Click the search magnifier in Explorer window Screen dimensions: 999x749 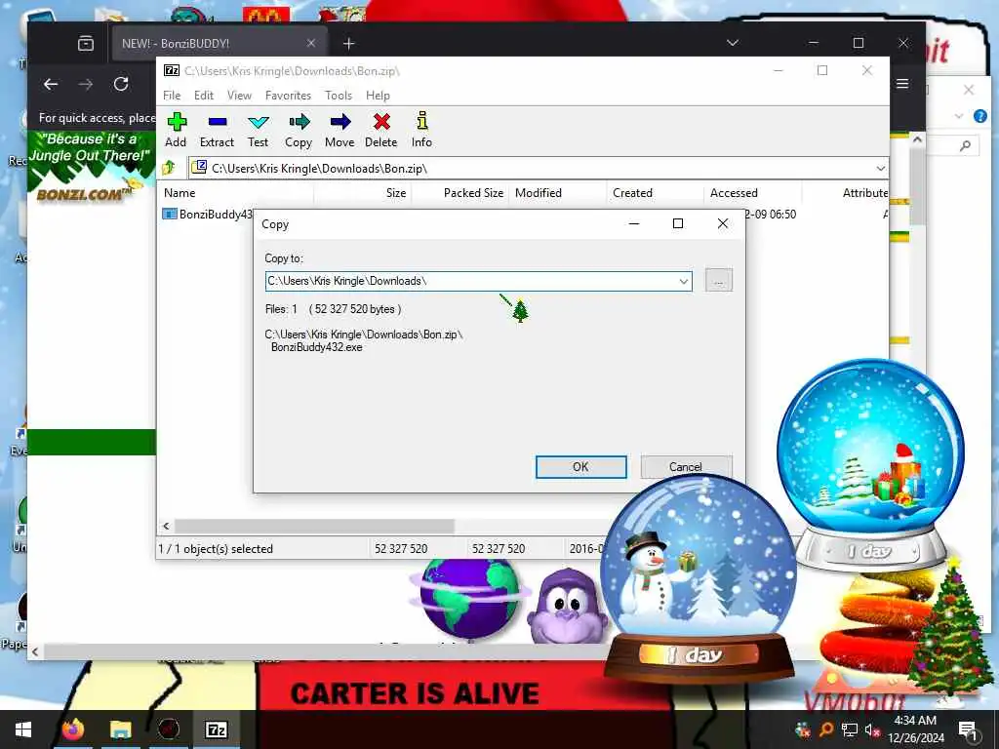tap(965, 146)
